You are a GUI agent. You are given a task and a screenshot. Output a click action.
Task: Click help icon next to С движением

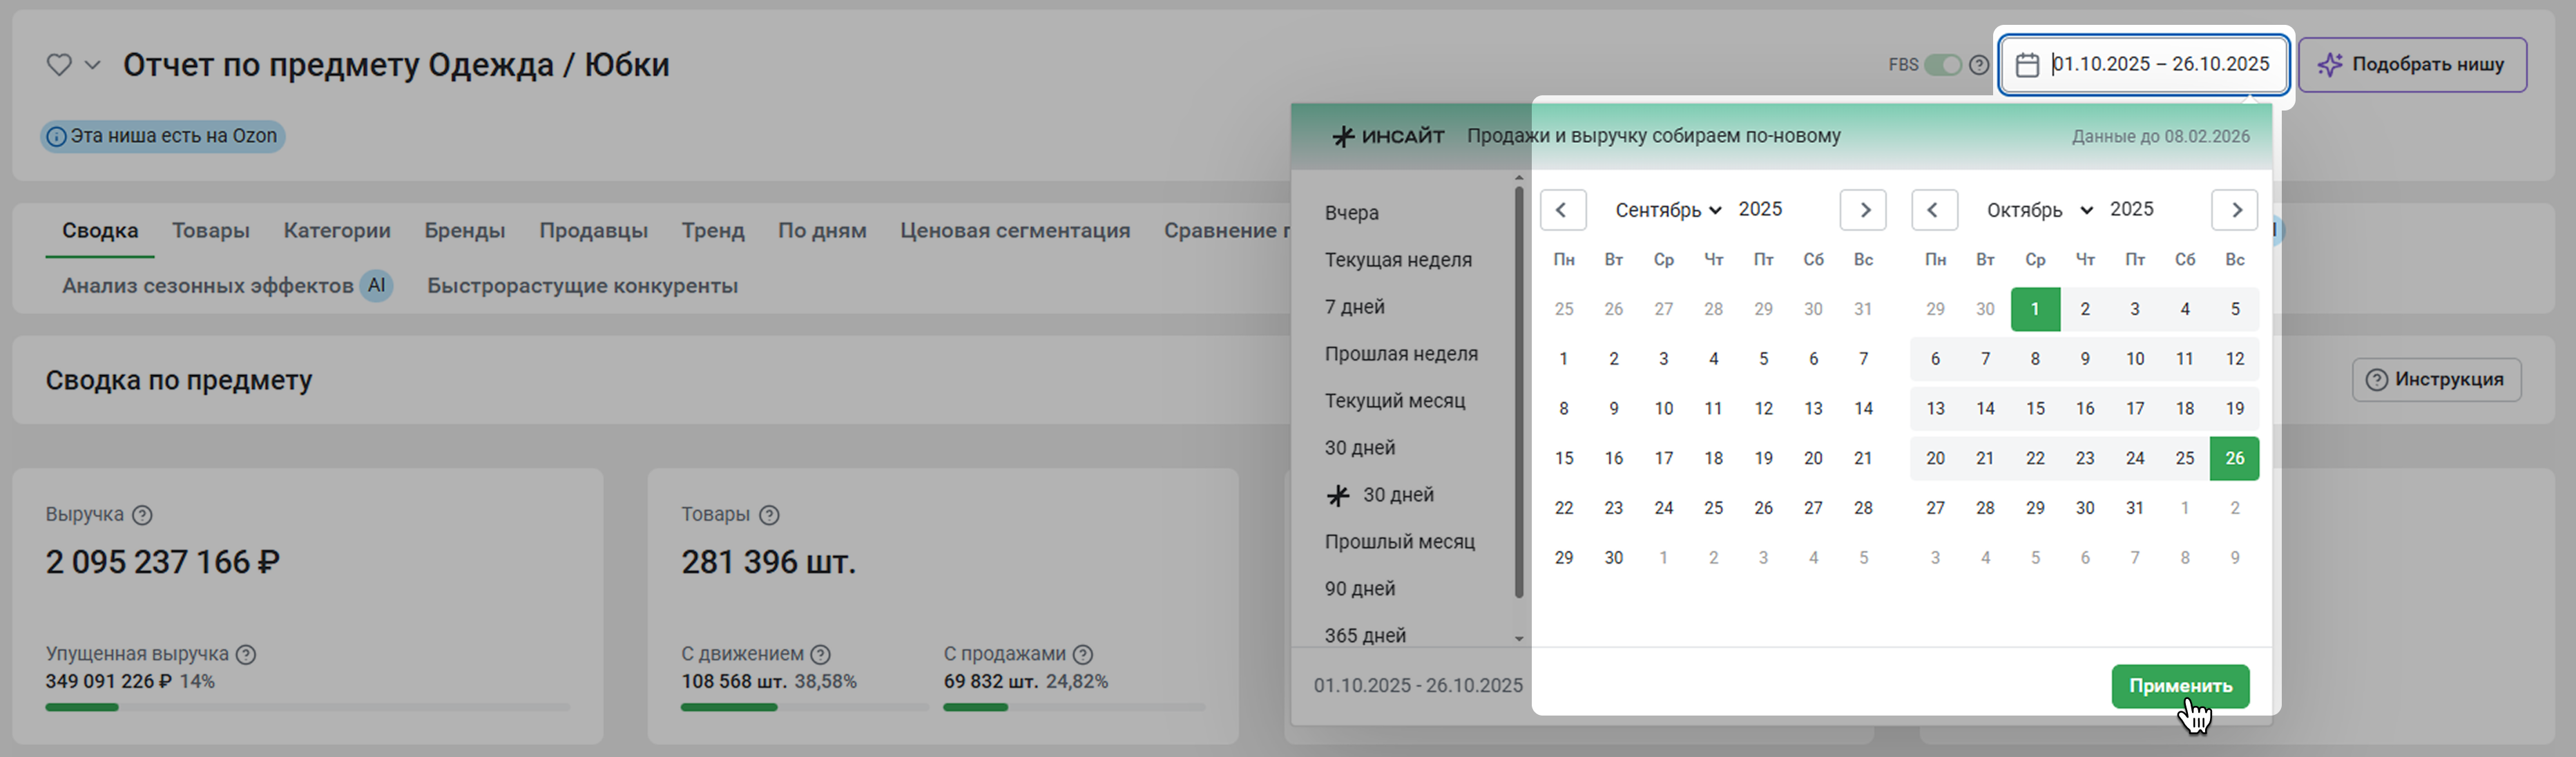point(820,654)
